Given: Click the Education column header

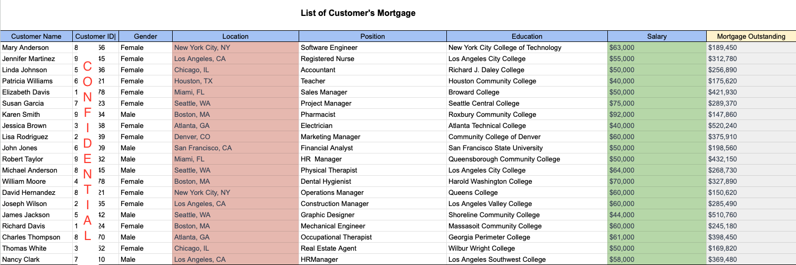Looking at the screenshot, I should tap(527, 37).
